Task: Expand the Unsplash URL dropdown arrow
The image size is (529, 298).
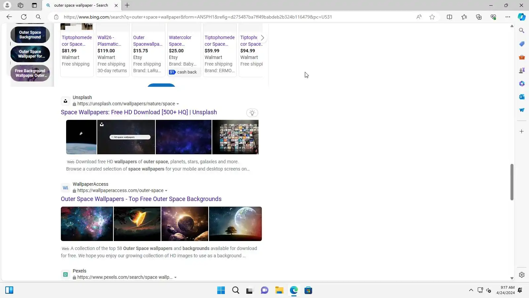Action: [x=178, y=104]
